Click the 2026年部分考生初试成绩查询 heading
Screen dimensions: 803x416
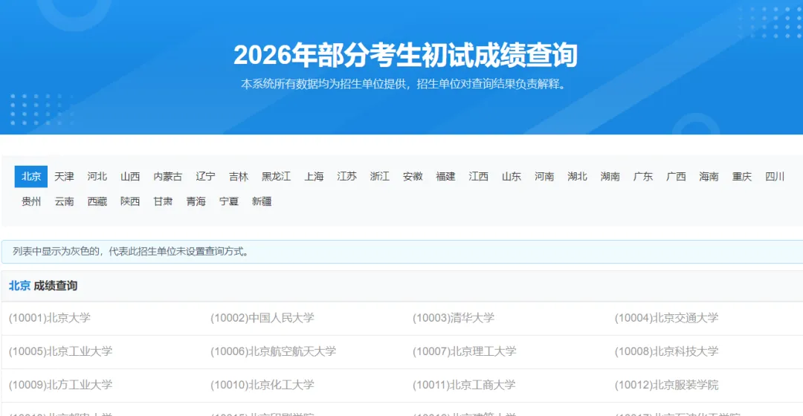click(406, 55)
